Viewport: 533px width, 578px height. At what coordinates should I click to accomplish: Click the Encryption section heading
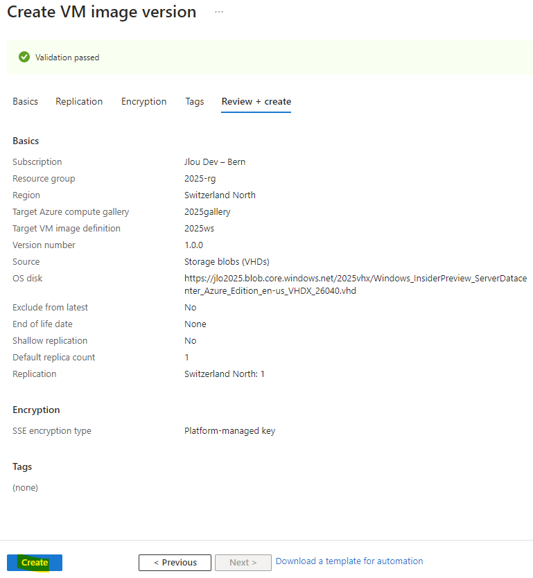[36, 410]
